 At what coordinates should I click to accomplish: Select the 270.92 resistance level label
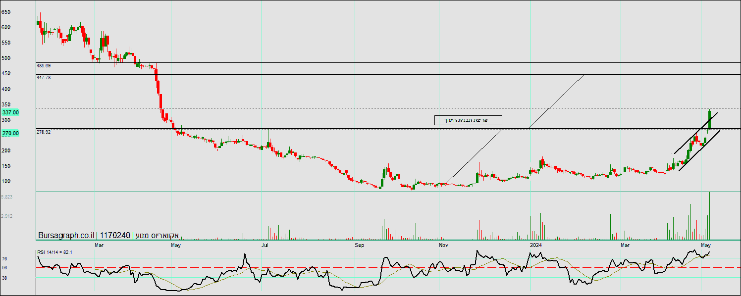coord(44,132)
